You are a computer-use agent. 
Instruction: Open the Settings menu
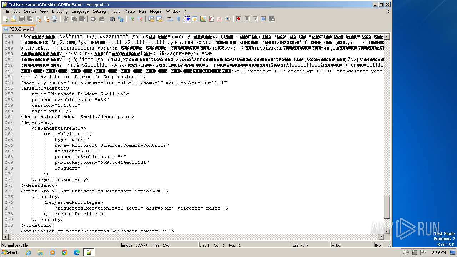tap(100, 11)
